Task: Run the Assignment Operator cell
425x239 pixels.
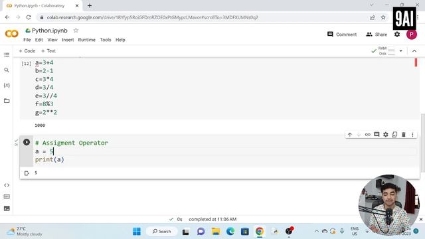Action: click(x=27, y=142)
